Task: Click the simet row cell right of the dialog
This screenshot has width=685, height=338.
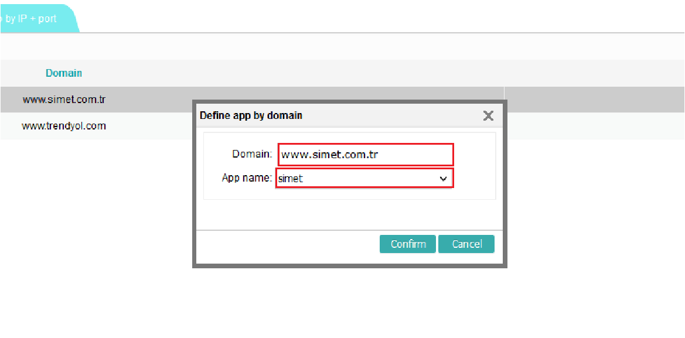Action: [592, 100]
